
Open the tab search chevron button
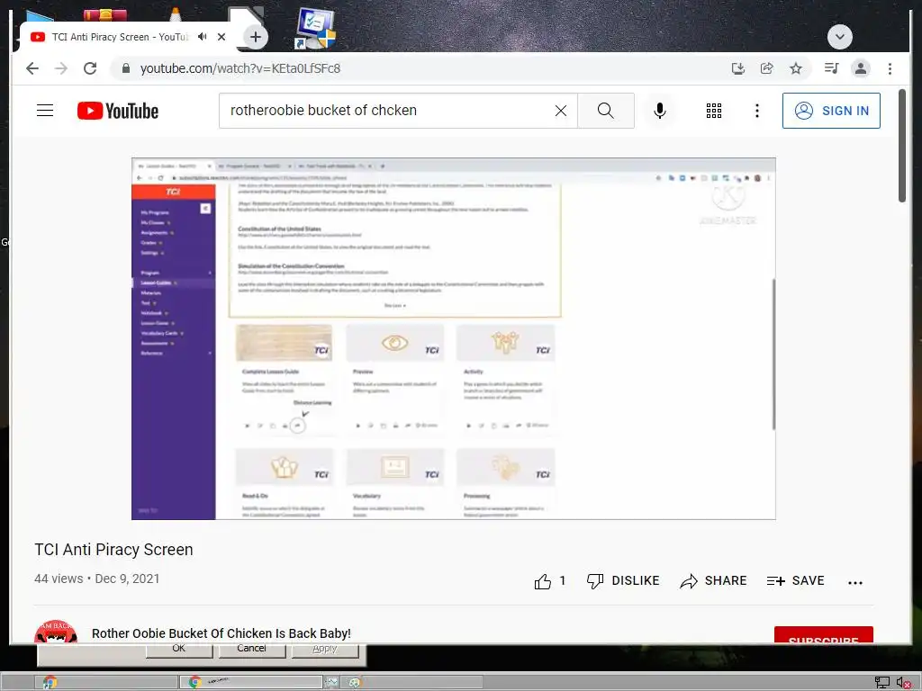point(840,37)
